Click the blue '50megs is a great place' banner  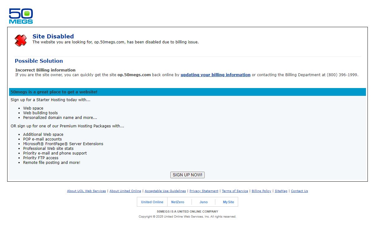[187, 92]
